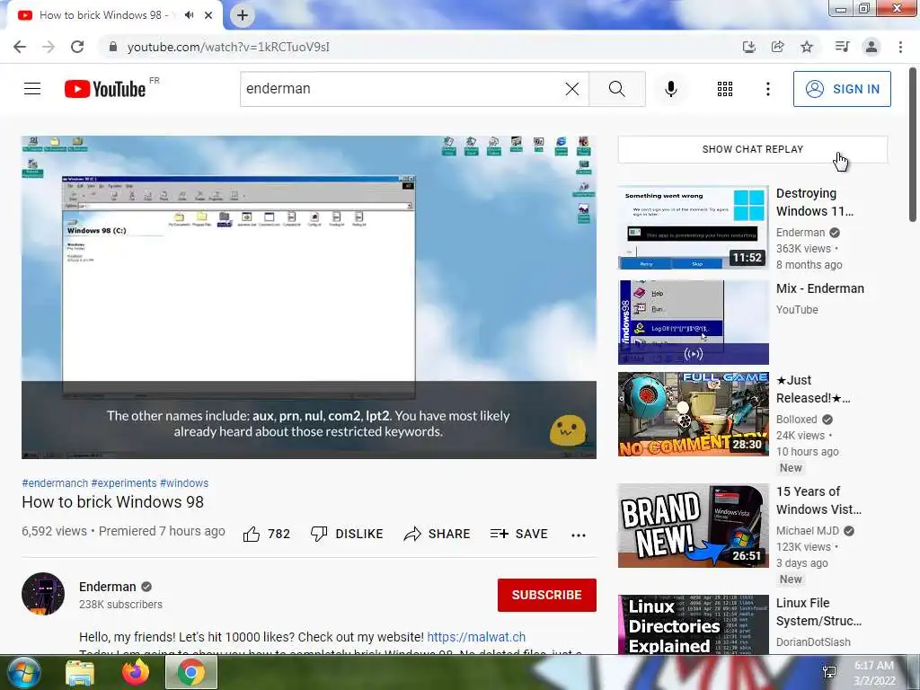Play or pause the video player

click(x=309, y=296)
